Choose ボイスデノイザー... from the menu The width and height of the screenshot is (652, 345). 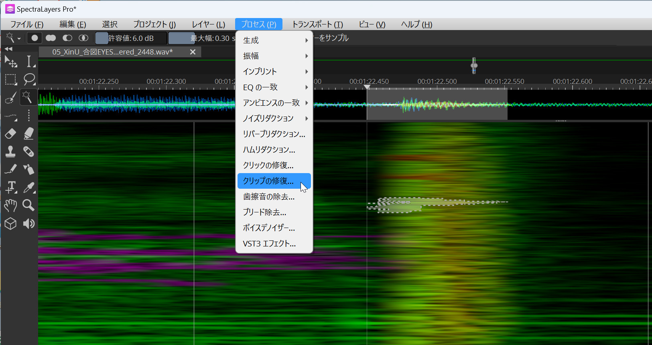pos(274,228)
